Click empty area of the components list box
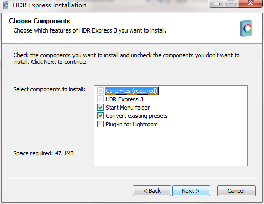 click(x=171, y=147)
